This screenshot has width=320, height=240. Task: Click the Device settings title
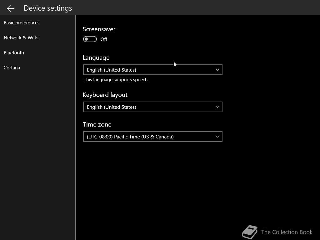[x=48, y=8]
